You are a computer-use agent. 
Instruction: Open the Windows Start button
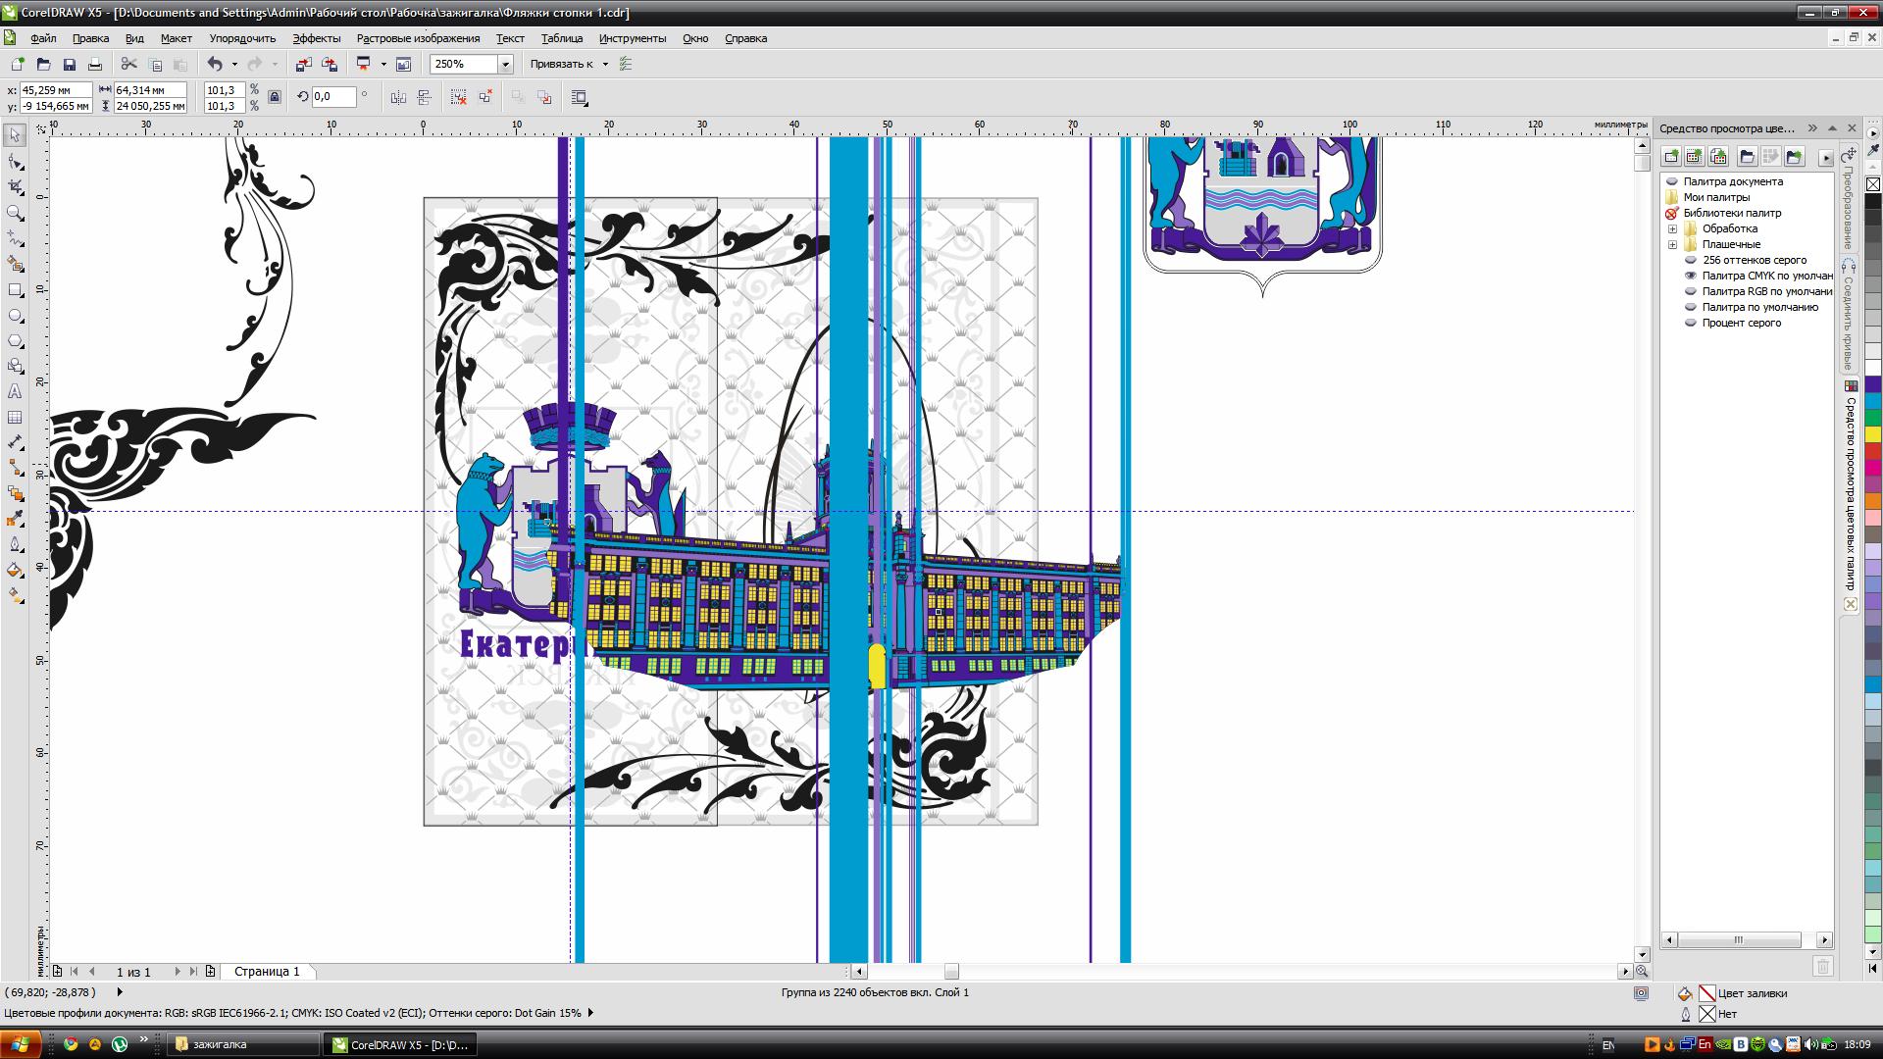21,1044
